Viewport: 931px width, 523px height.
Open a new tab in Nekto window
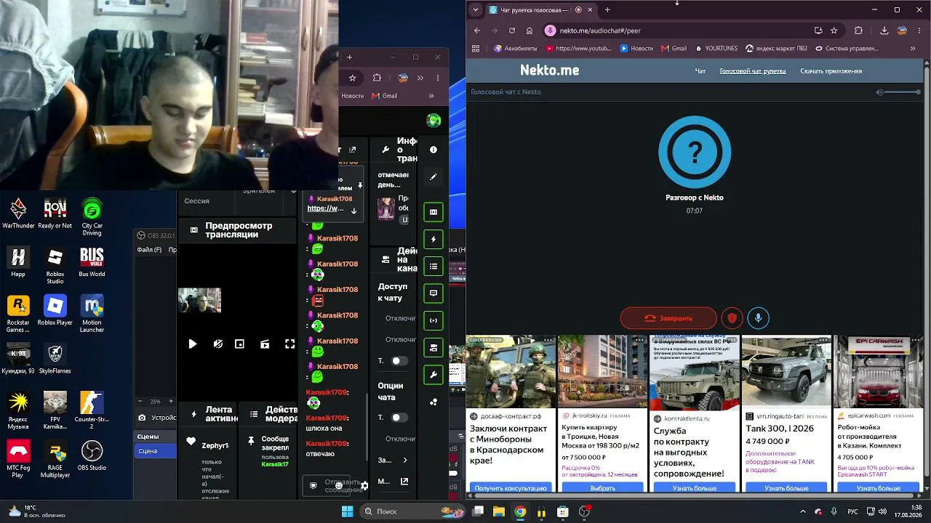pos(607,10)
